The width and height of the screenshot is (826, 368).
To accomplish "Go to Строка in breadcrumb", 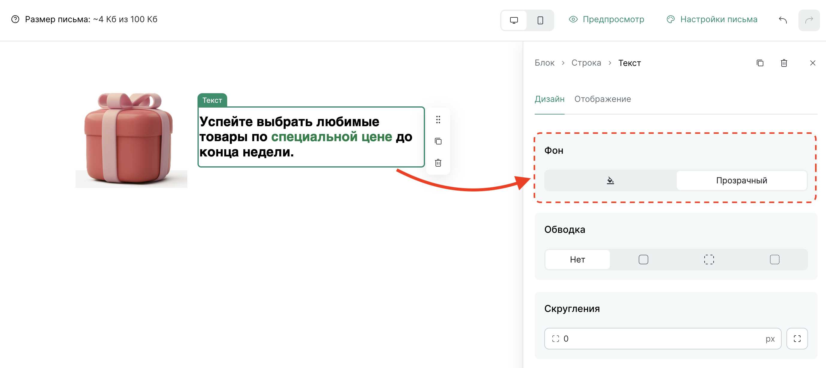I will (x=586, y=63).
